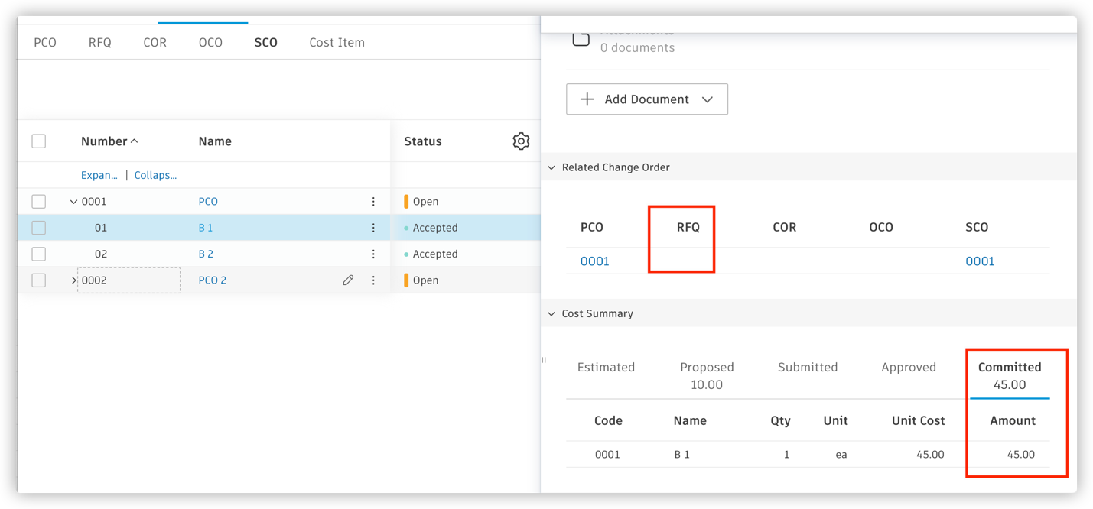
Task: Toggle the select-all header checkbox
Action: pos(39,141)
